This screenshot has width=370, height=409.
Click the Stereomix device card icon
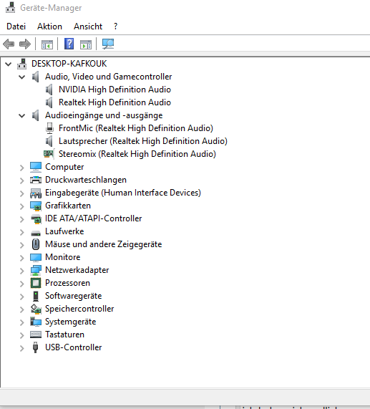pyautogui.click(x=49, y=154)
